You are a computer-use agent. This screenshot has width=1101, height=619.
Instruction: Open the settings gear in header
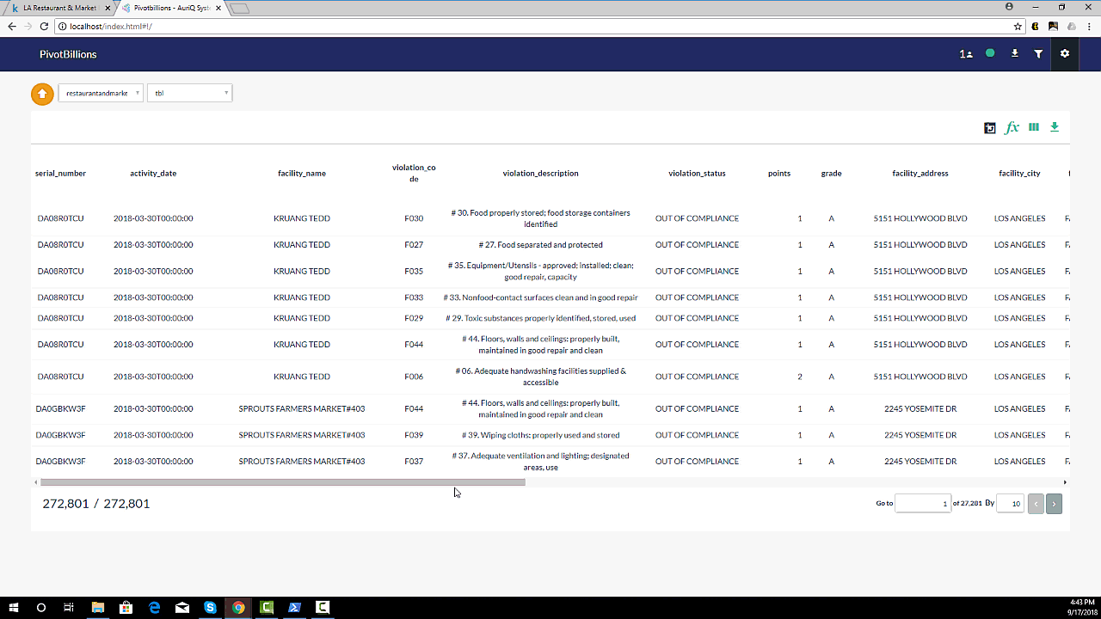point(1065,54)
